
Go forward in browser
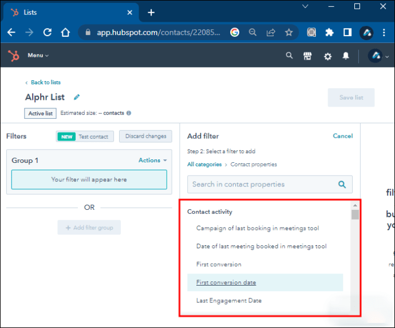coord(29,32)
